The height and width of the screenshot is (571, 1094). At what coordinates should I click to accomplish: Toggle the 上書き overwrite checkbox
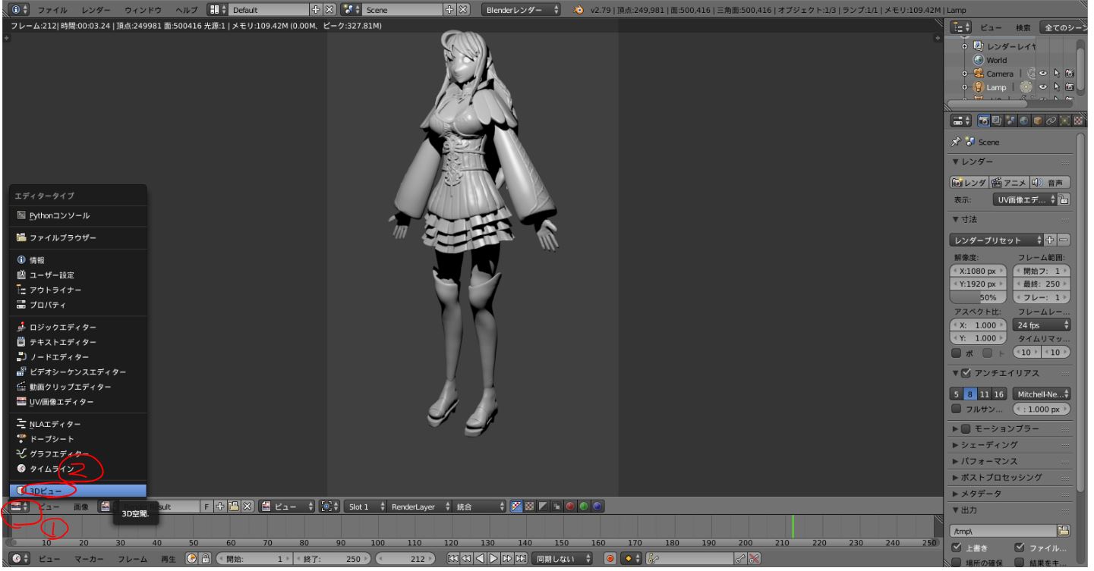[957, 547]
